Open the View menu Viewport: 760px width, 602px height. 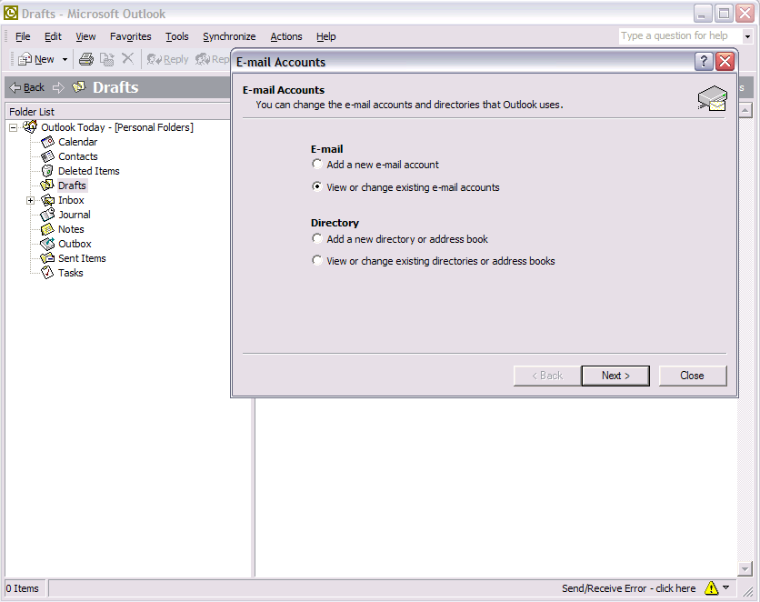pyautogui.click(x=85, y=36)
